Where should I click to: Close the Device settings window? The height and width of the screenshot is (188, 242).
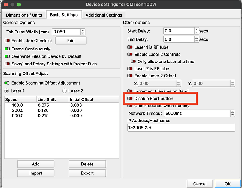6,5
